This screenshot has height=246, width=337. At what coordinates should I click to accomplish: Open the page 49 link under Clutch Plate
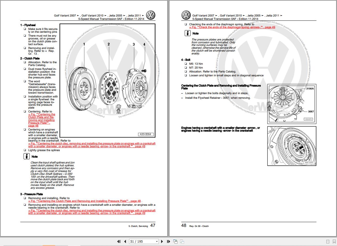[x=92, y=145]
